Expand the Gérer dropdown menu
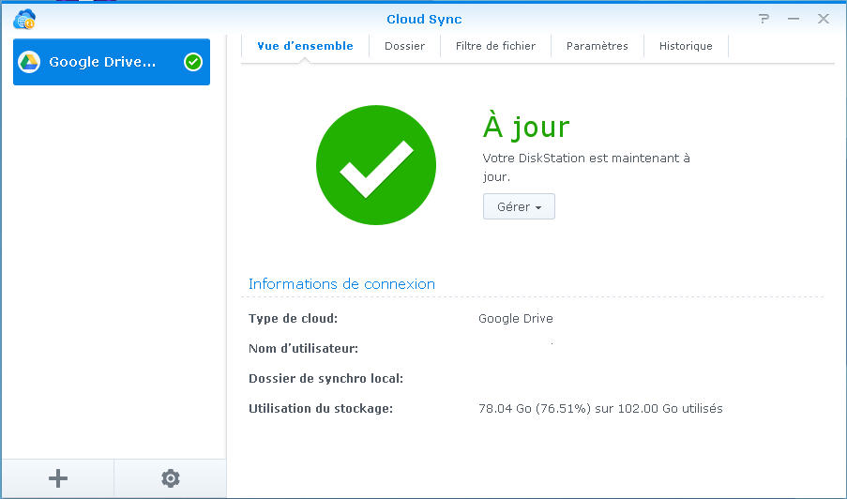The height and width of the screenshot is (499, 847). pyautogui.click(x=519, y=207)
